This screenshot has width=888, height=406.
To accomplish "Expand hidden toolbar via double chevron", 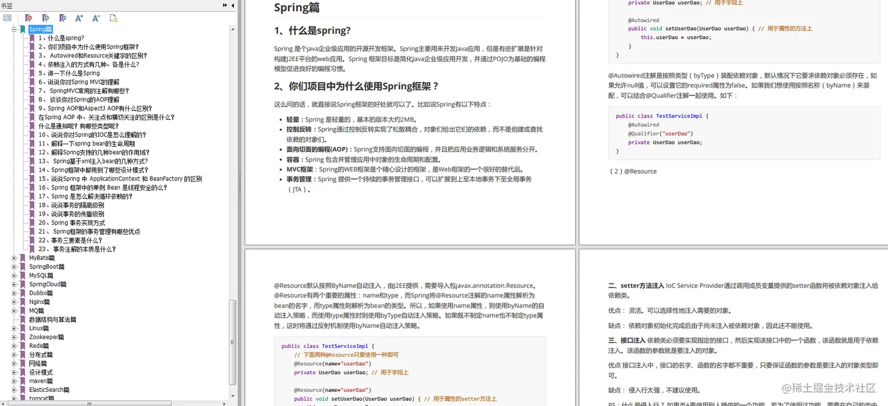I will pyautogui.click(x=224, y=5).
